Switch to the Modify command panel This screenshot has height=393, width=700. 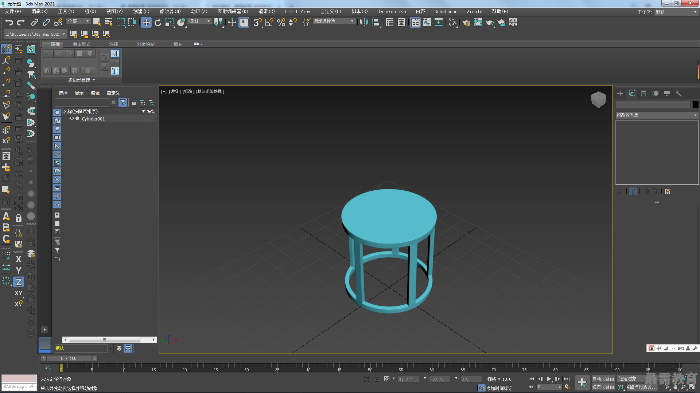[632, 94]
